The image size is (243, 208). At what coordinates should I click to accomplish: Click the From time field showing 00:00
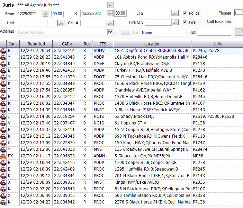tap(57, 14)
